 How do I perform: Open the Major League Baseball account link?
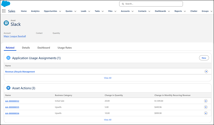(x=15, y=36)
